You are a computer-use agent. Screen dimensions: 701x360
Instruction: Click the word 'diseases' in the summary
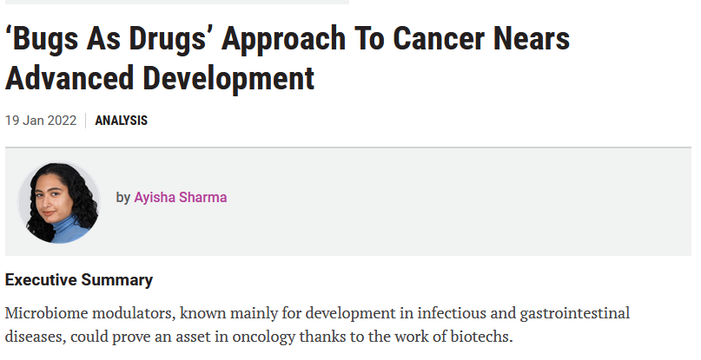[x=31, y=337]
